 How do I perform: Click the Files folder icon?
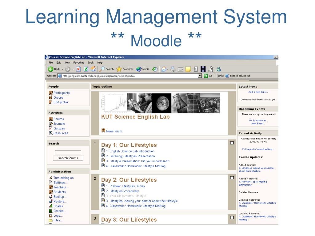[x=51, y=220]
